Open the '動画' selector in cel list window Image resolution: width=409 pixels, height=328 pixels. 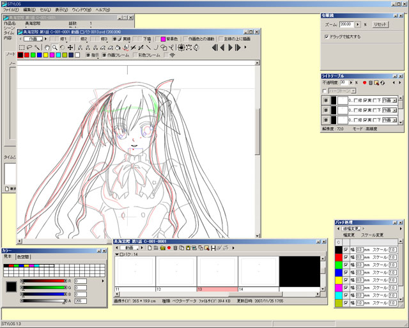coord(129,248)
